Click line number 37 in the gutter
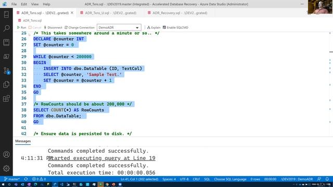 click(x=24, y=104)
